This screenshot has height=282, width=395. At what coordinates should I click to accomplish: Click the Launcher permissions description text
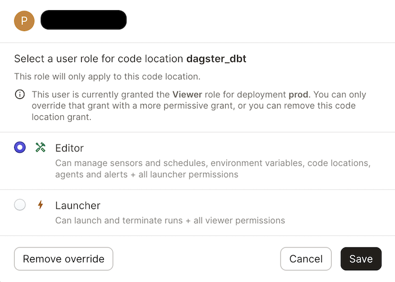click(x=170, y=220)
